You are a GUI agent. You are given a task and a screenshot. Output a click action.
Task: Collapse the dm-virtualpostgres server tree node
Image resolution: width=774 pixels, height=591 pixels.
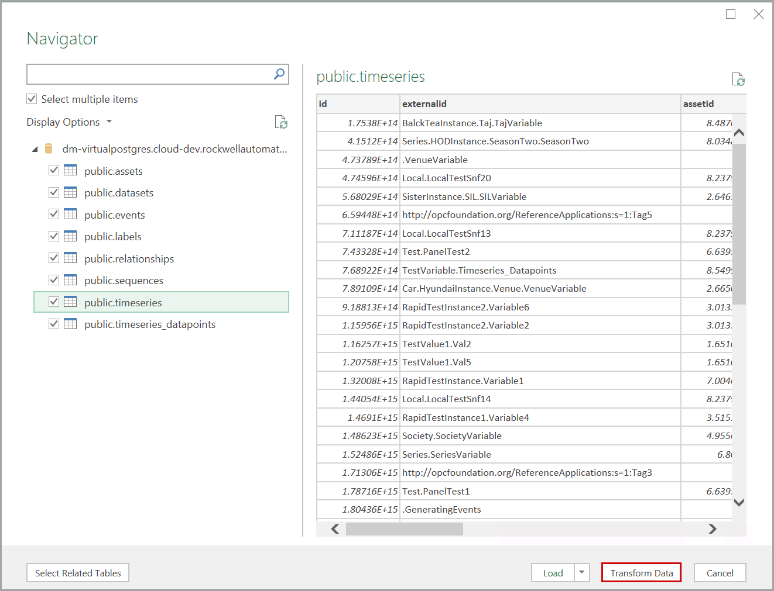pos(35,149)
